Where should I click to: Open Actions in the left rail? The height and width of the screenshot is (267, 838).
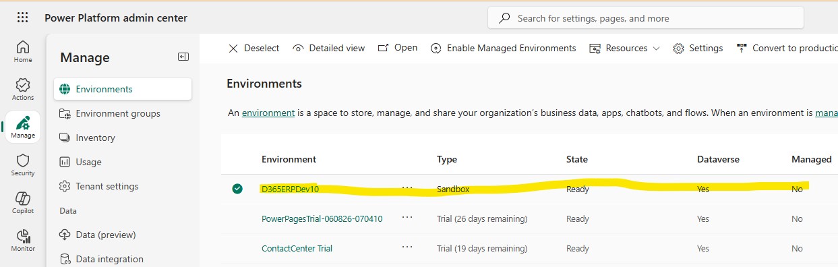[x=23, y=90]
